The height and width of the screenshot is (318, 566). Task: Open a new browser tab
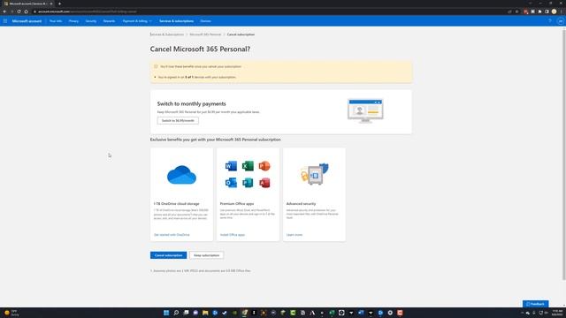[x=59, y=4]
